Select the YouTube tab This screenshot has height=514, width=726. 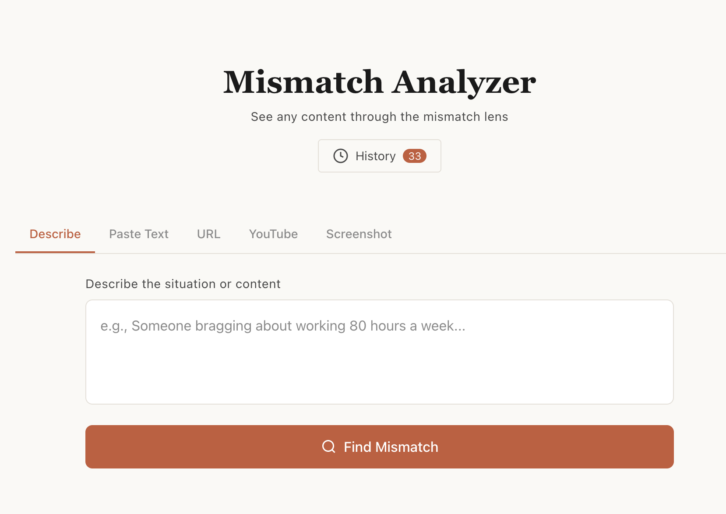pyautogui.click(x=273, y=234)
